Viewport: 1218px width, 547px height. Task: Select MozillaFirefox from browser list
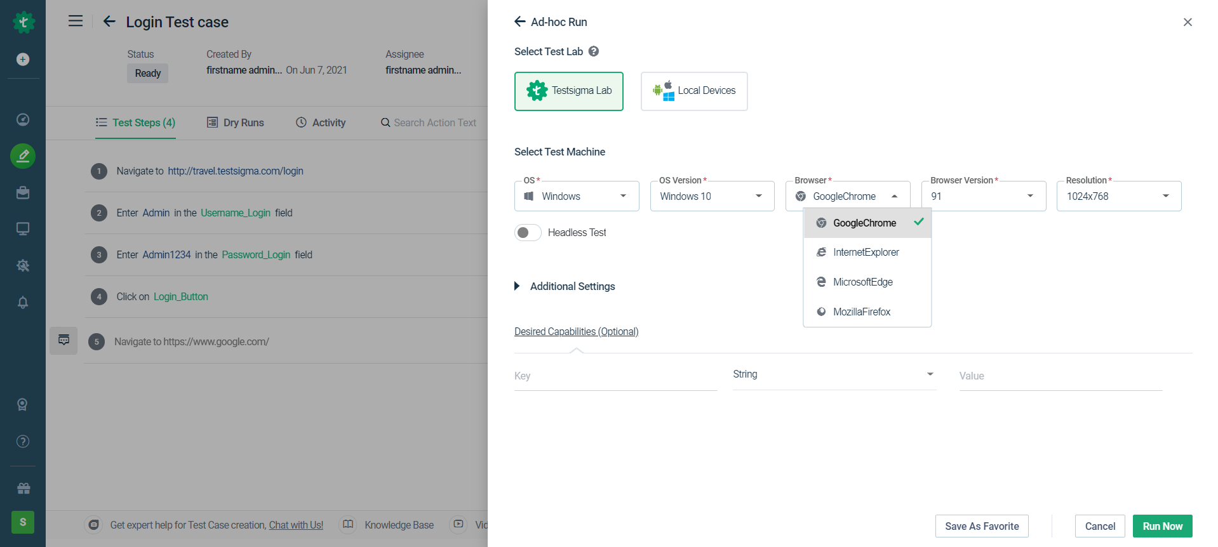(x=861, y=312)
